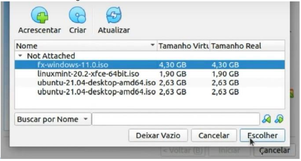This screenshot has height=161, width=301.
Task: Click the find next match icon
Action: (x=279, y=119)
